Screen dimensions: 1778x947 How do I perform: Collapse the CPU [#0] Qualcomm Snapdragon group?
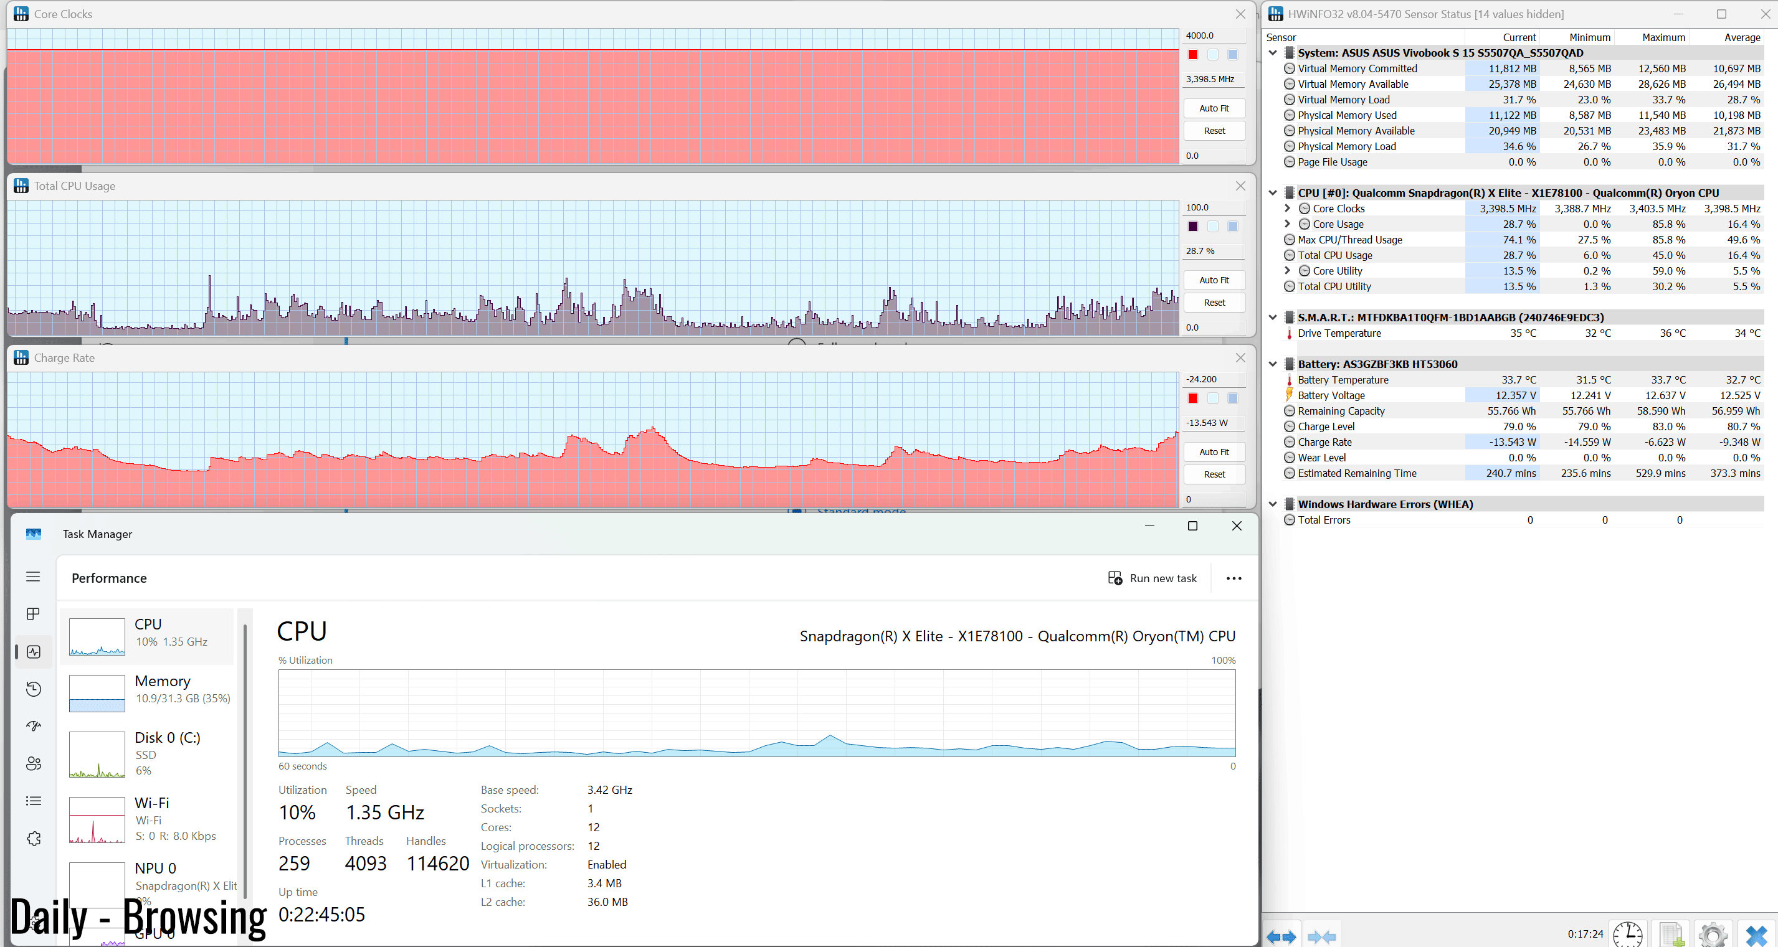1273,192
